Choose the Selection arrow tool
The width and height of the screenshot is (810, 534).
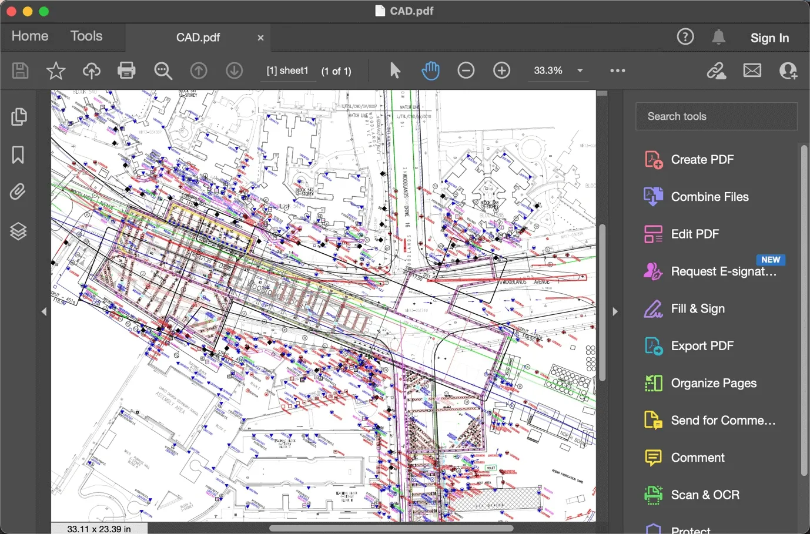click(x=395, y=70)
